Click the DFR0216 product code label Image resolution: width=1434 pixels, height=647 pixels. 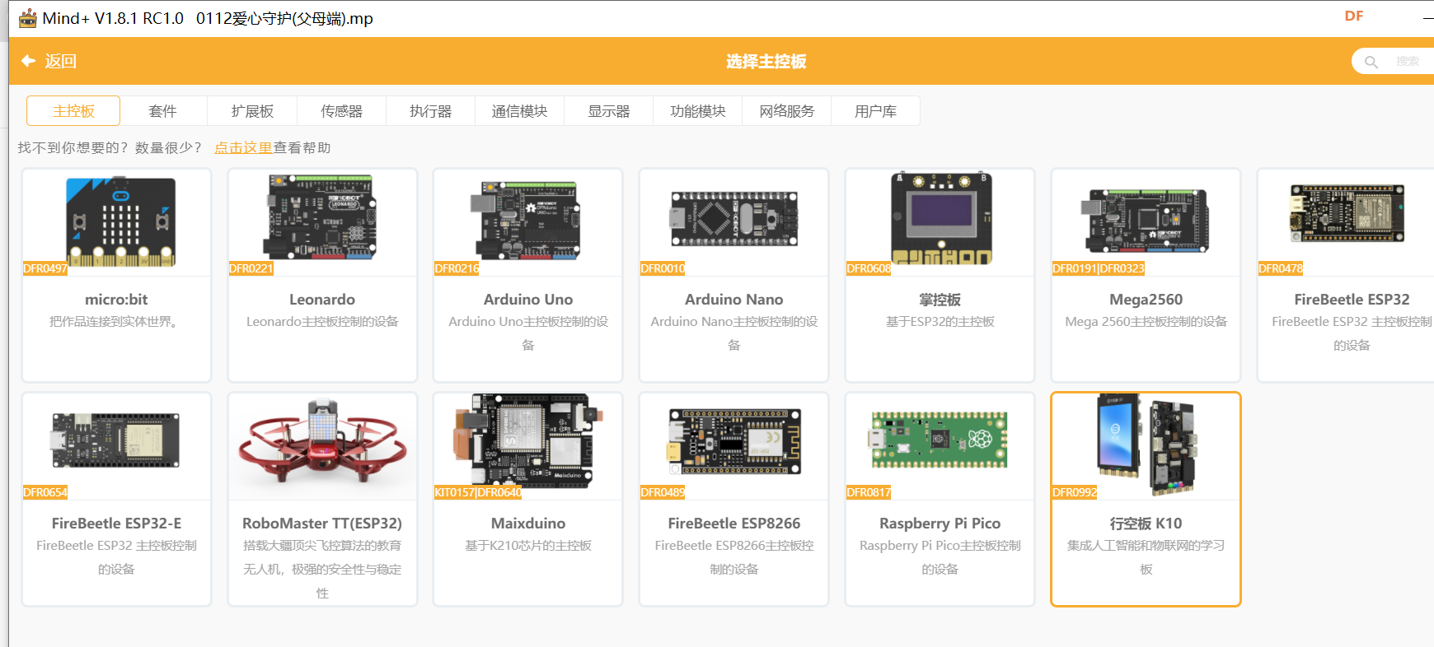pos(457,268)
